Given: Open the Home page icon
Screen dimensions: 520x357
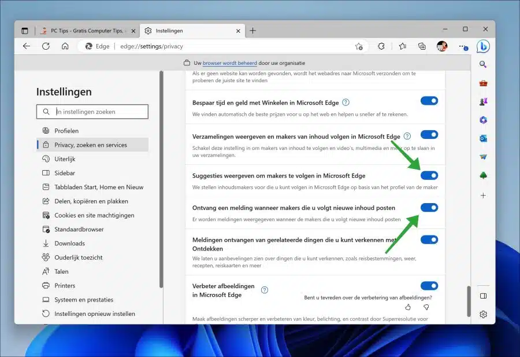Looking at the screenshot, I should tap(65, 46).
